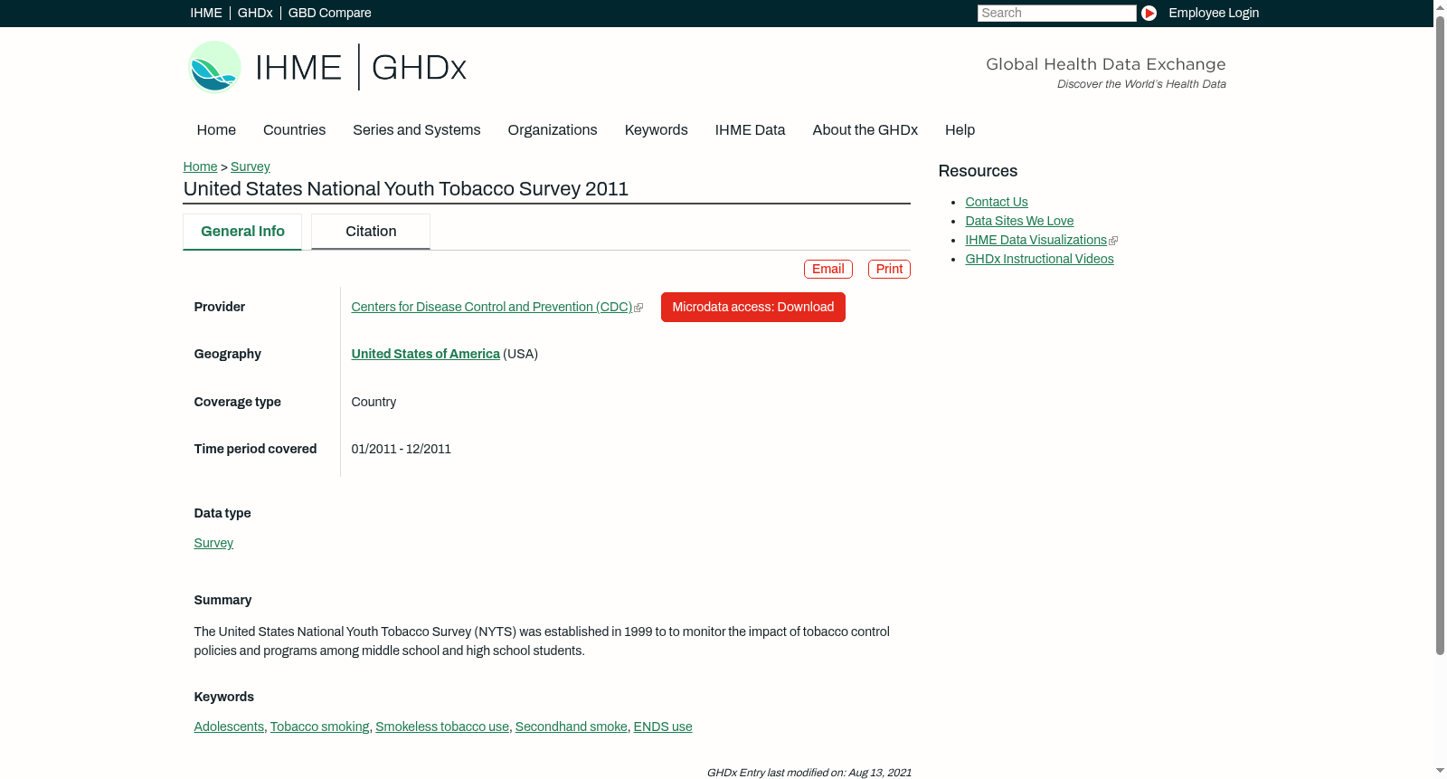
Task: Open GHDx Instructional Videos link
Action: 1039,259
